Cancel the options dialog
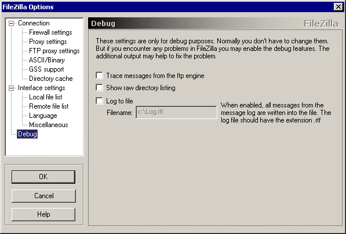 coord(43,196)
